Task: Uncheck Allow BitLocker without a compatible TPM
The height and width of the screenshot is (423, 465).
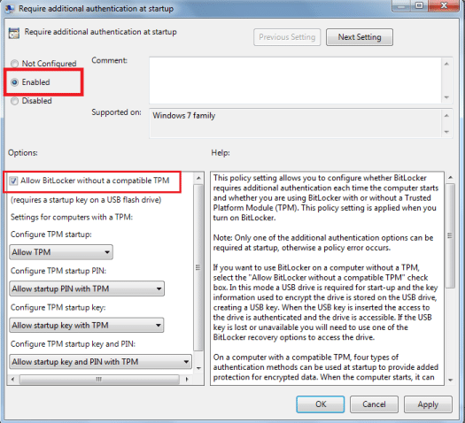Action: click(13, 181)
